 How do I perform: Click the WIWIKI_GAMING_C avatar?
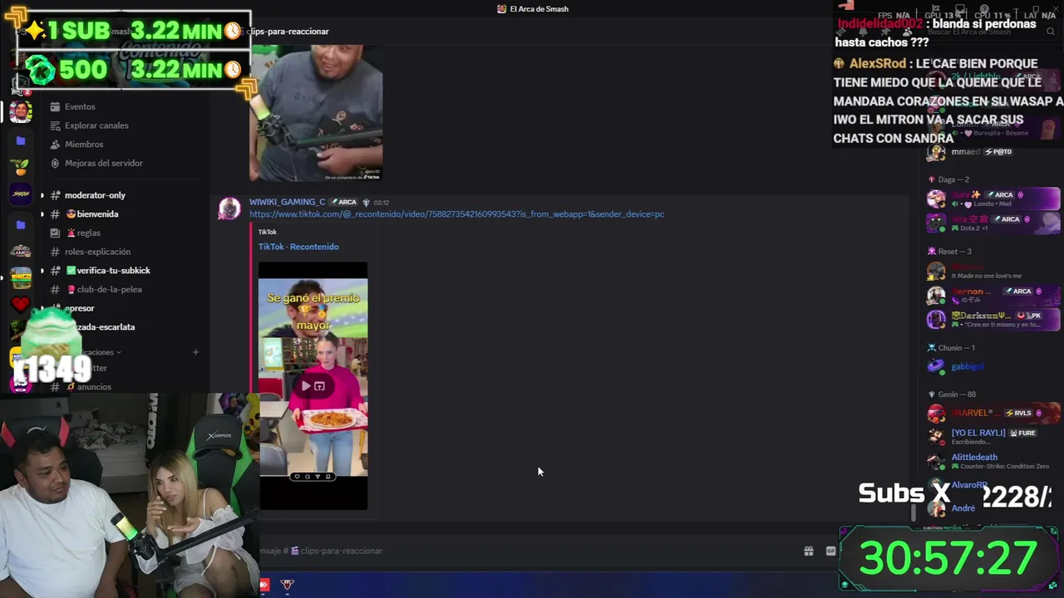229,208
